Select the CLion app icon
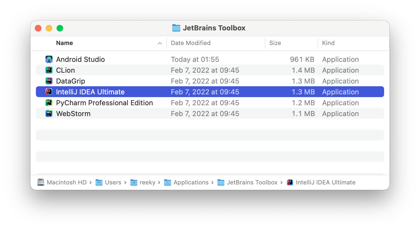Image resolution: width=420 pixels, height=230 pixels. 49,70
